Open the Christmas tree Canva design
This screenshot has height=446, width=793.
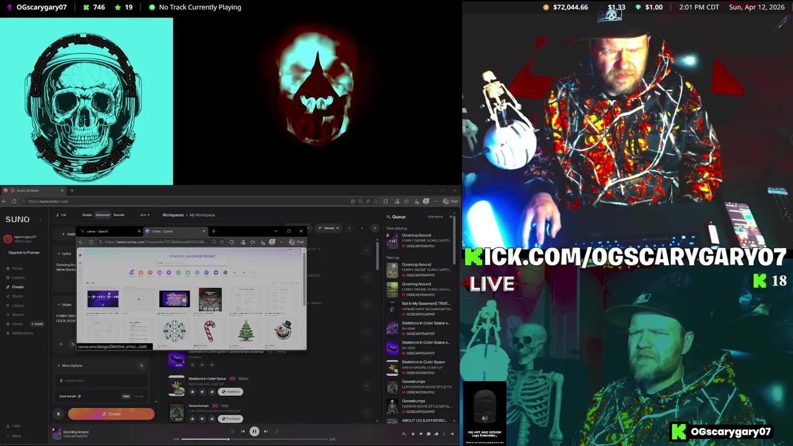tap(246, 330)
